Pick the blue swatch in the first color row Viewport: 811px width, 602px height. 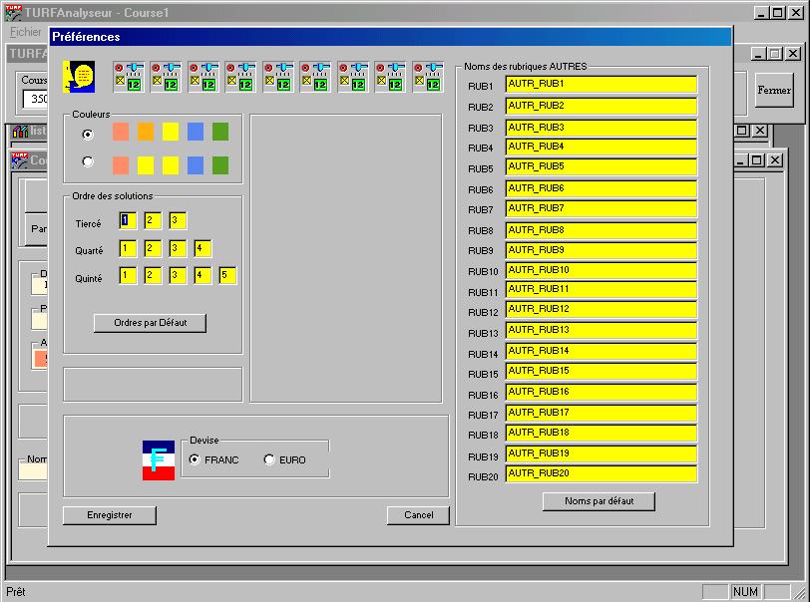click(x=195, y=132)
